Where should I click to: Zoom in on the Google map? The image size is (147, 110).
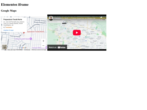(x=43, y=41)
